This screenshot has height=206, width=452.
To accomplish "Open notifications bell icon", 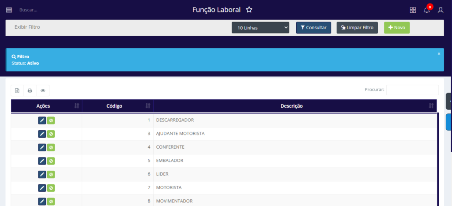I will [x=426, y=10].
